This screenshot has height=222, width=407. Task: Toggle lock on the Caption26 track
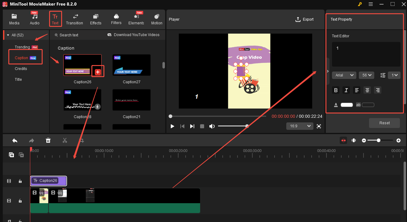click(x=20, y=181)
